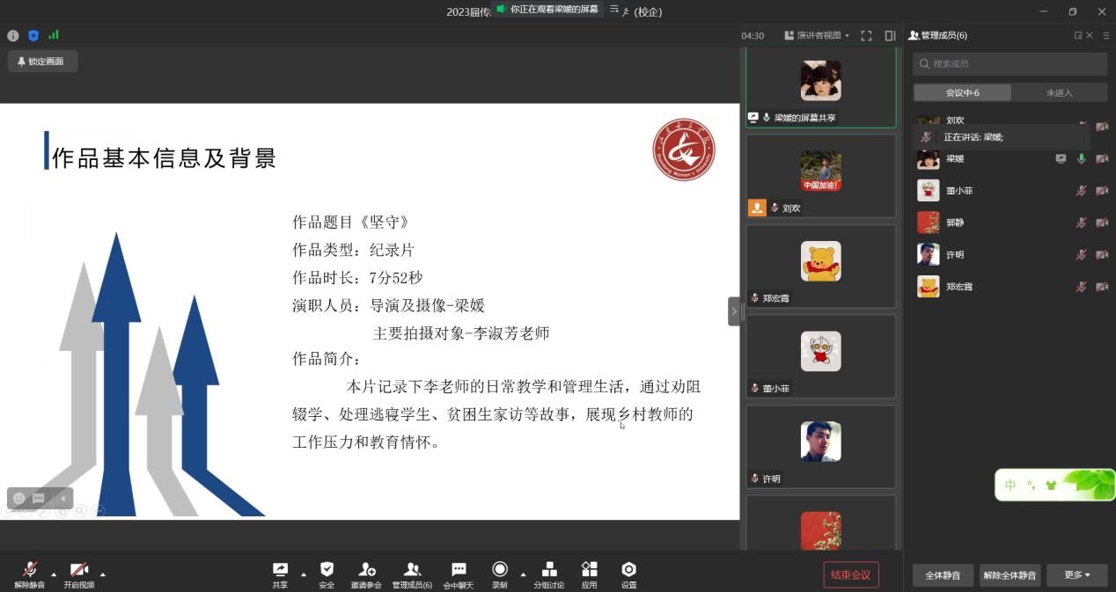Image resolution: width=1116 pixels, height=592 pixels.
Task: Toggle microphone for member 董小菲
Action: pyautogui.click(x=1081, y=191)
